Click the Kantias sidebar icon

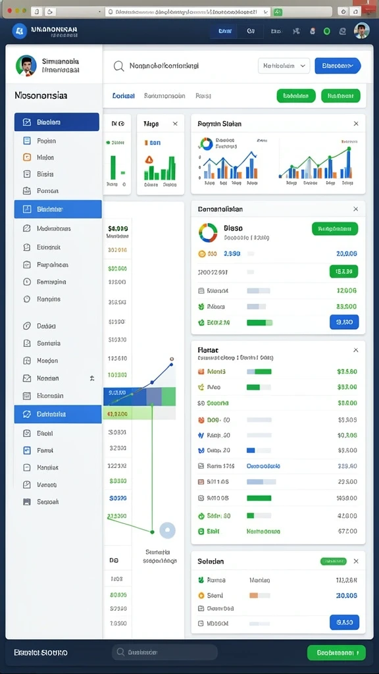pyautogui.click(x=26, y=467)
